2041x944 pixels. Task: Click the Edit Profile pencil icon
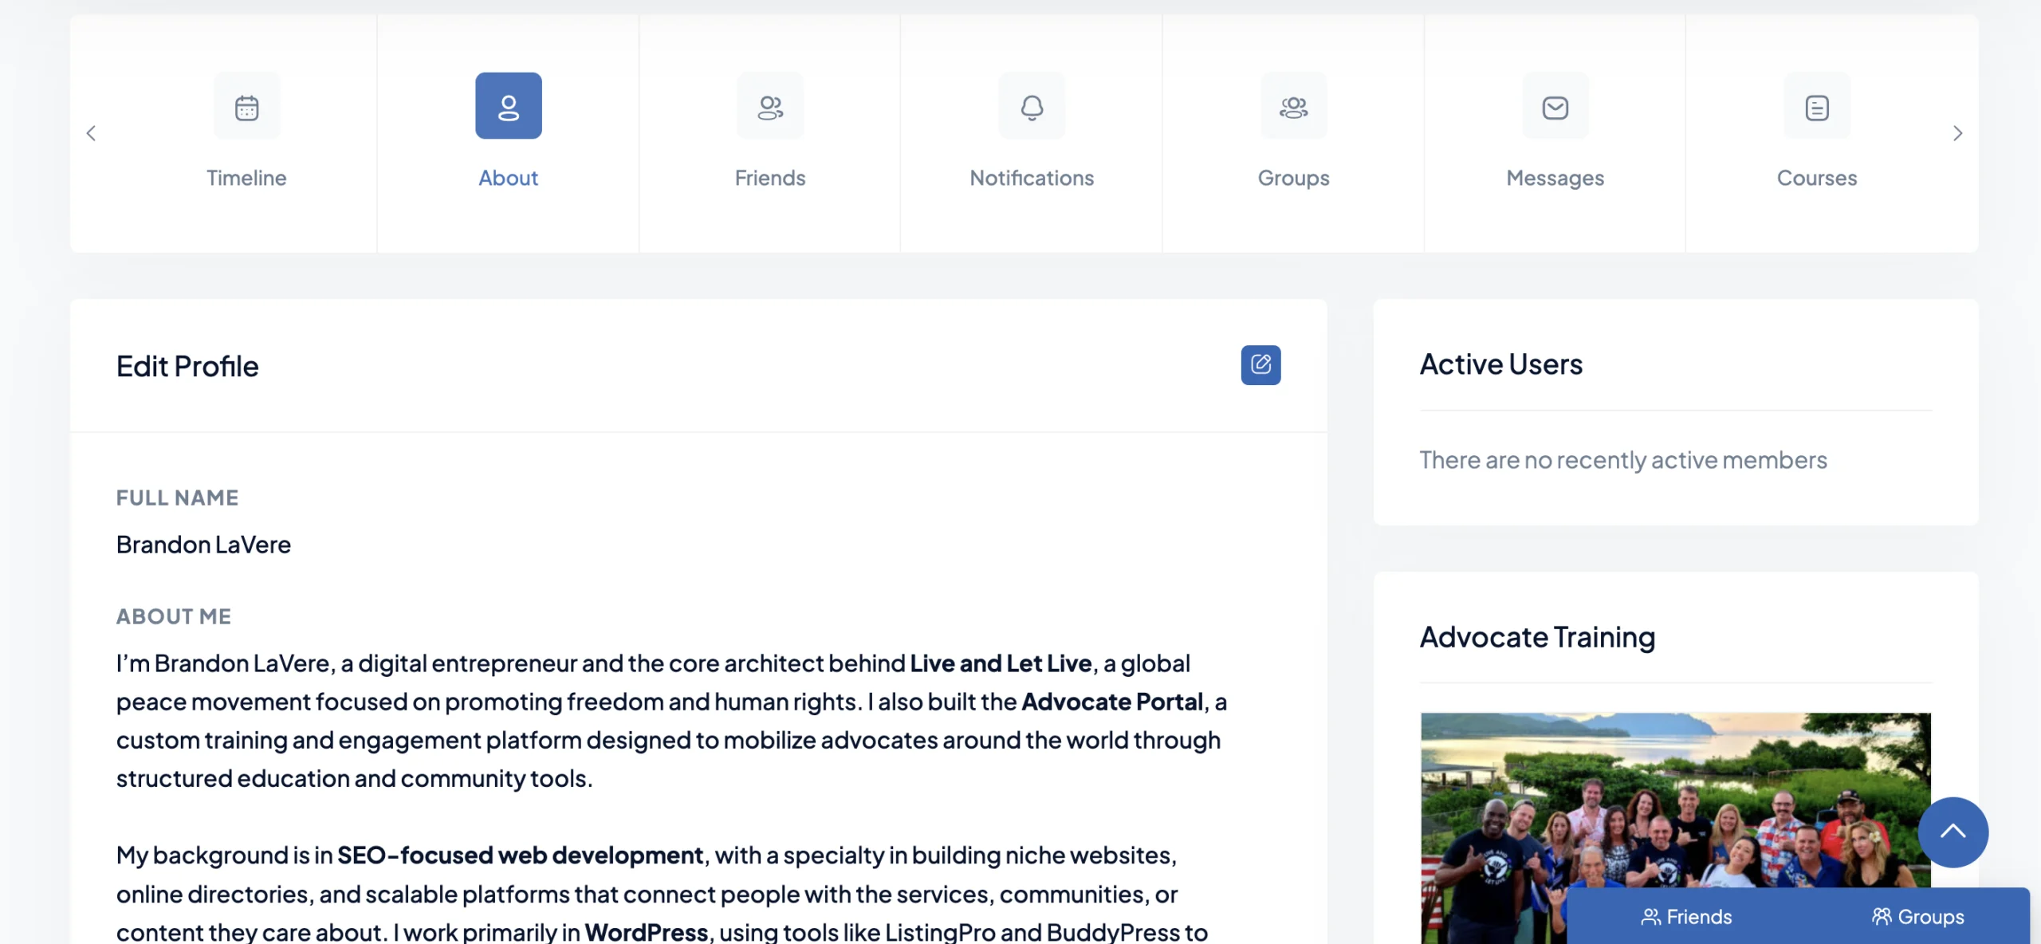(x=1260, y=365)
